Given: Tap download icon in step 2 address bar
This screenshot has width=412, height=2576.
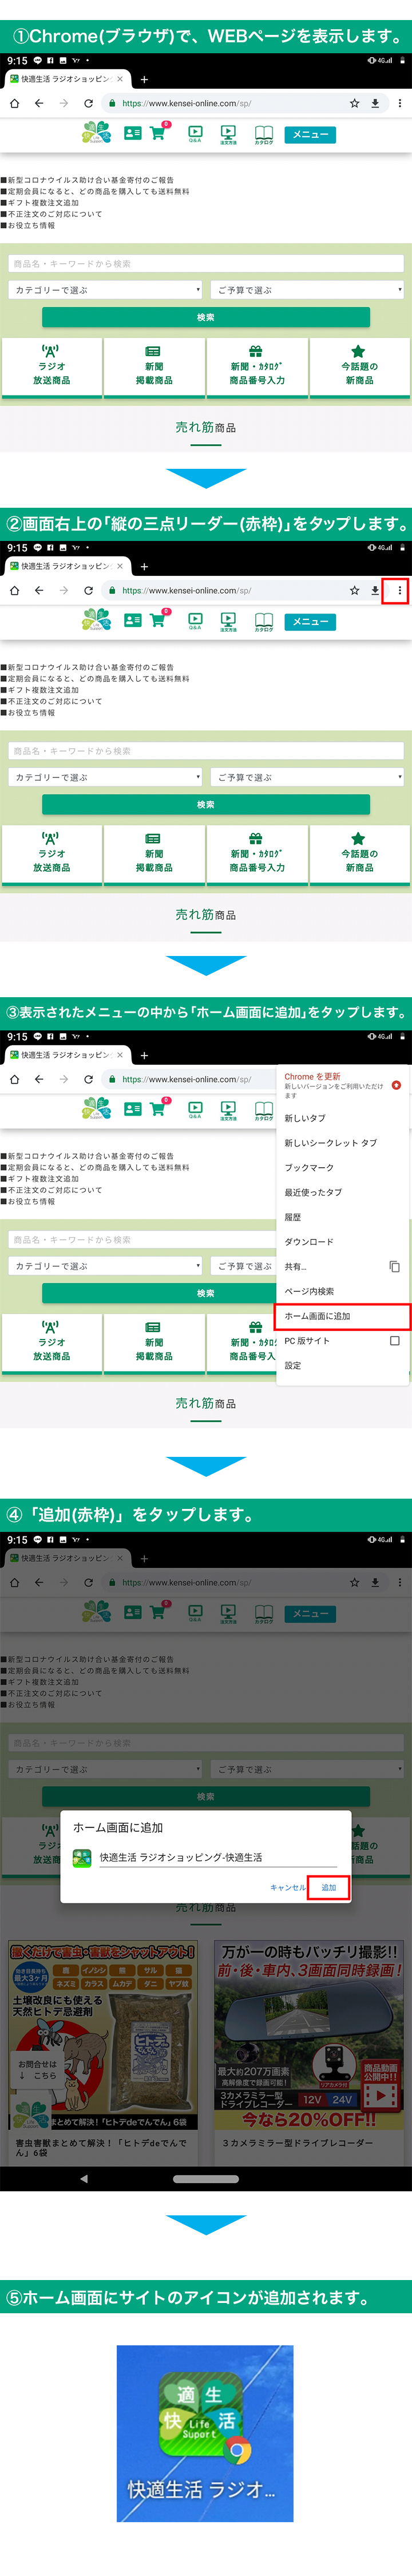Looking at the screenshot, I should 375,590.
